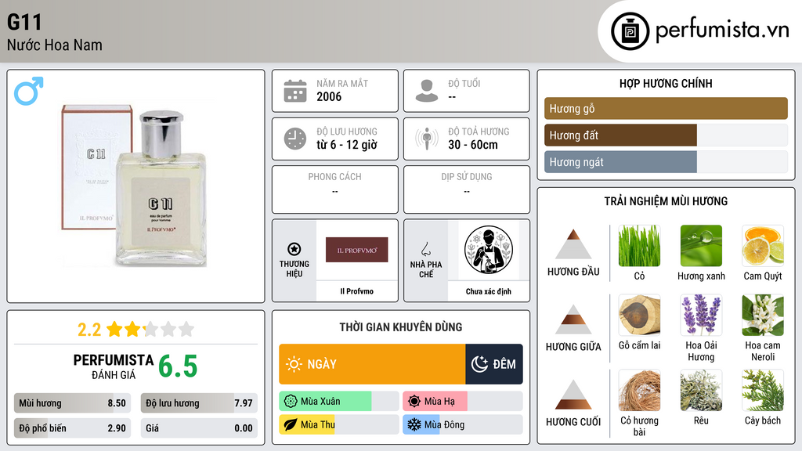
Task: Click the Phong cách style box
Action: point(335,189)
